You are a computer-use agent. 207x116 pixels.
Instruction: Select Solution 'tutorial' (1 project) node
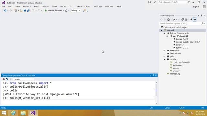176,27
